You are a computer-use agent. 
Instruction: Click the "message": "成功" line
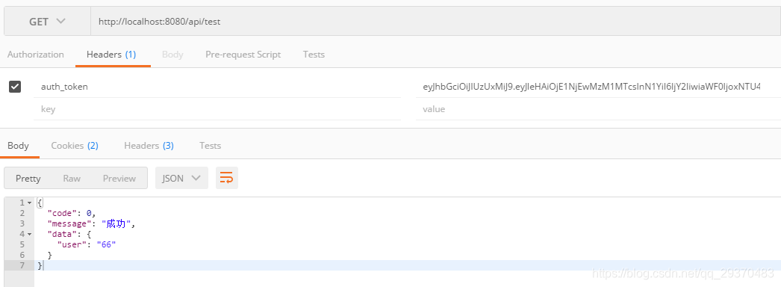(91, 223)
